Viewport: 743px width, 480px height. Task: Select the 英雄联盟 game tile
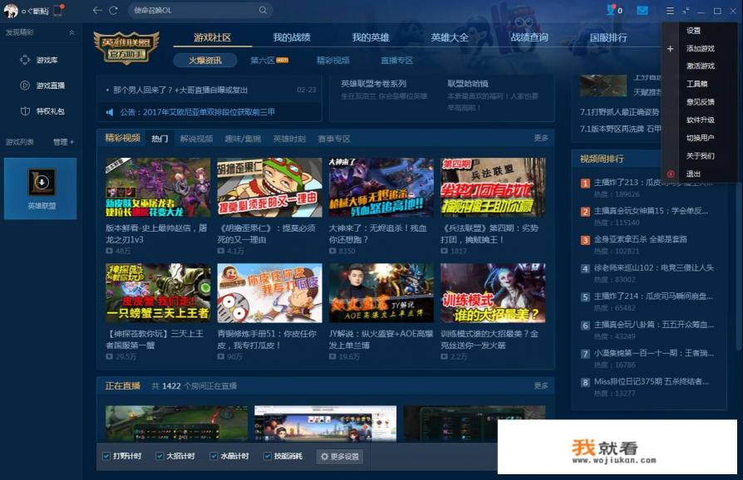41,189
